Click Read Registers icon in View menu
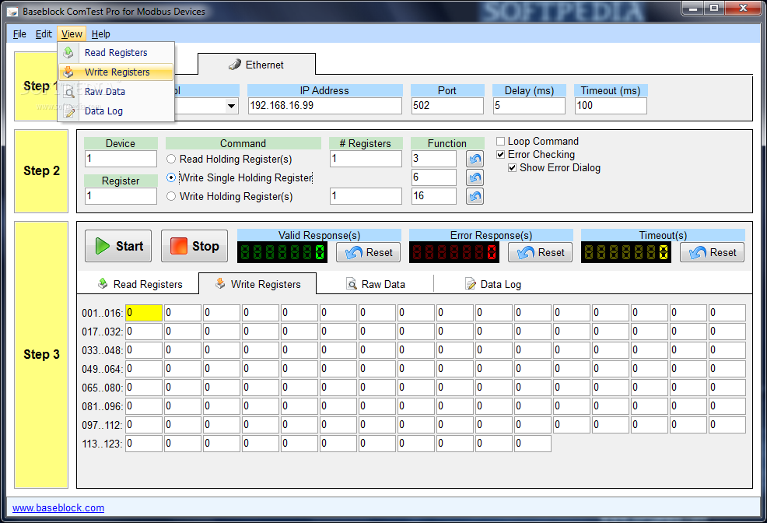Screen dimensions: 767x523 point(68,52)
